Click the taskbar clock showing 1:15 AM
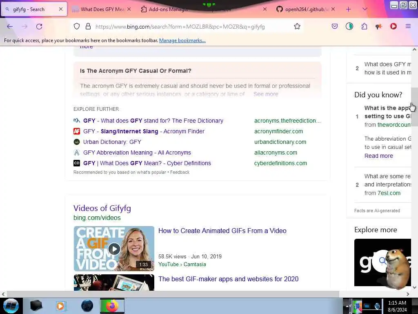Viewport: 418px width, 314px height. pyautogui.click(x=397, y=306)
